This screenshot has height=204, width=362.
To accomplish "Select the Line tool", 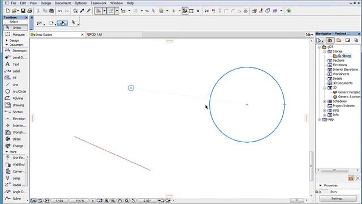I will (x=16, y=84).
